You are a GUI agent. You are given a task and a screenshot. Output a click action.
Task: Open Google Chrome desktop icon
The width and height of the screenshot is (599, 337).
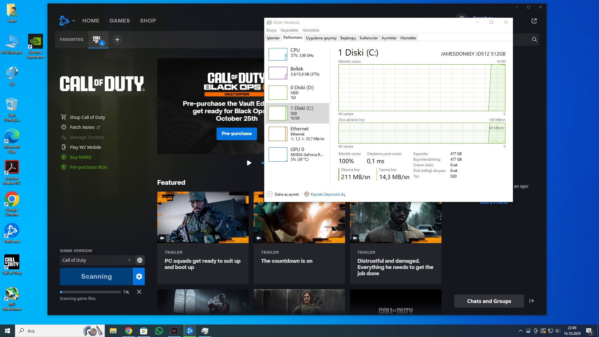coord(12,204)
